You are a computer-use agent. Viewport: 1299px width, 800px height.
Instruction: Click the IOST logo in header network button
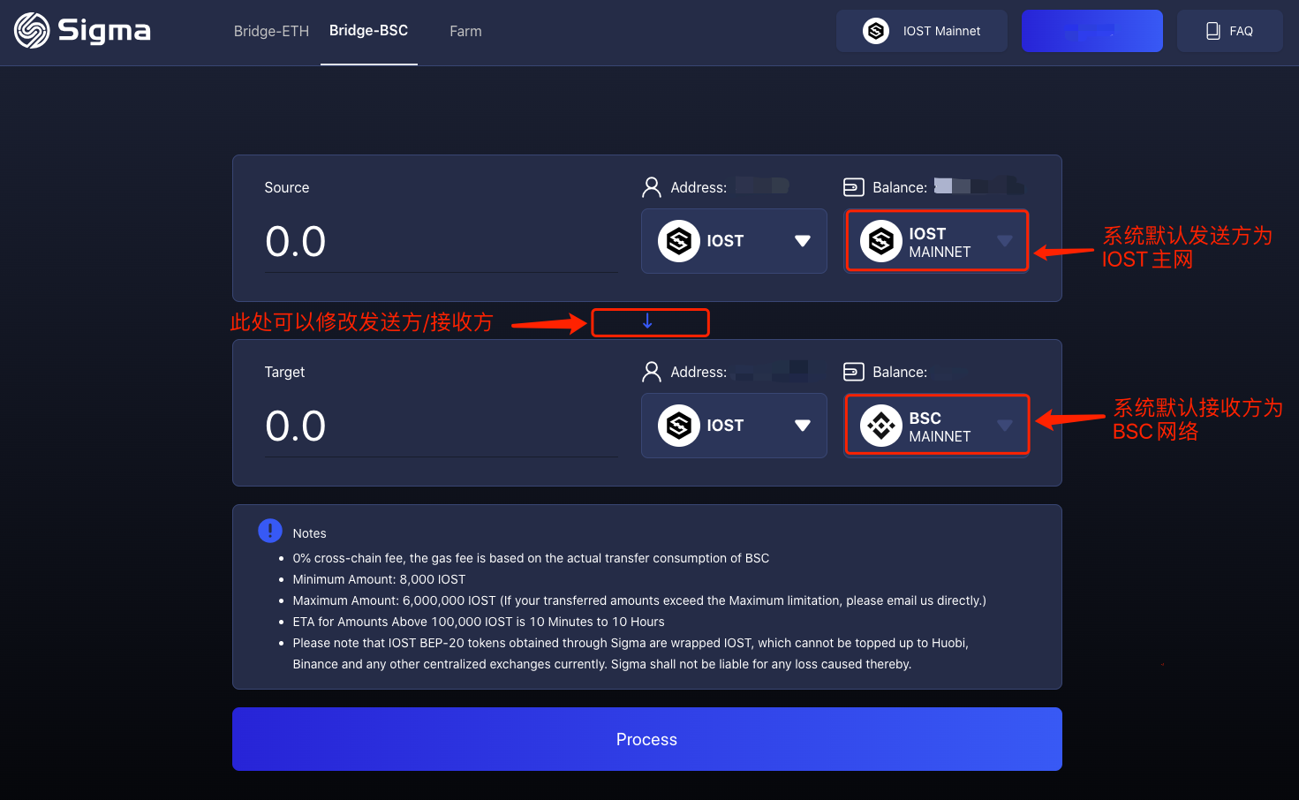click(x=876, y=31)
